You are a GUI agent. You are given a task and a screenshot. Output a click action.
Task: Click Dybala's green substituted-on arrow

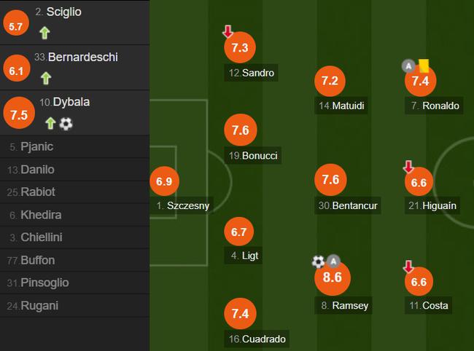50,123
